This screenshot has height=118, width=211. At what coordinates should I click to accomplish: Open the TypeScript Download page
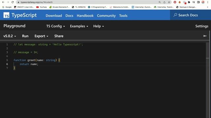pos(54,15)
